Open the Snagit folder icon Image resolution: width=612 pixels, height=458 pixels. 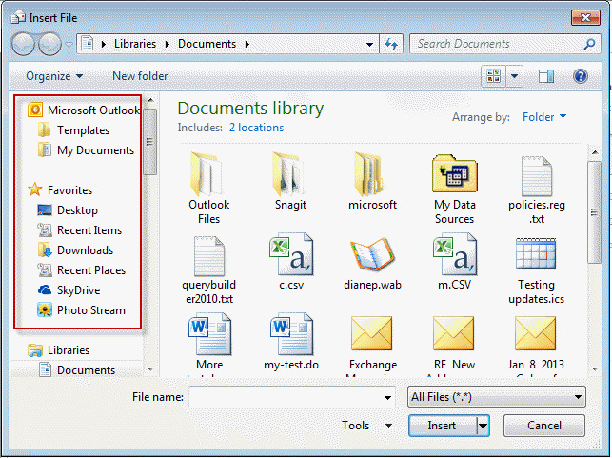pos(290,174)
